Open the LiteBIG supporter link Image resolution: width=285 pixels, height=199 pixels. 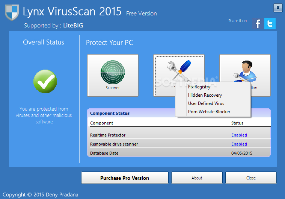(x=73, y=26)
